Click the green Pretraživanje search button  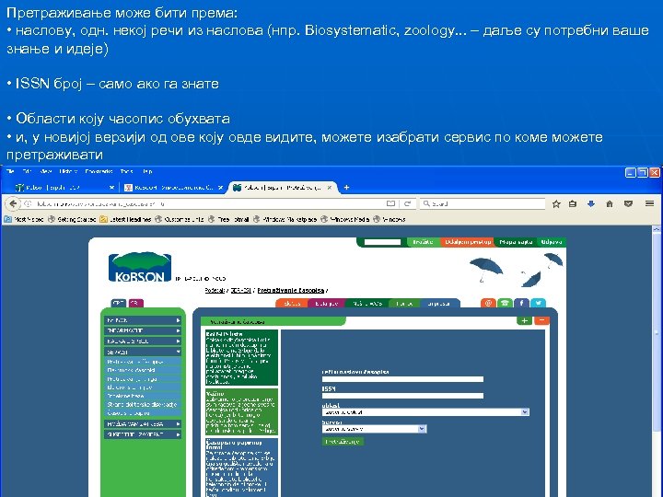343,442
